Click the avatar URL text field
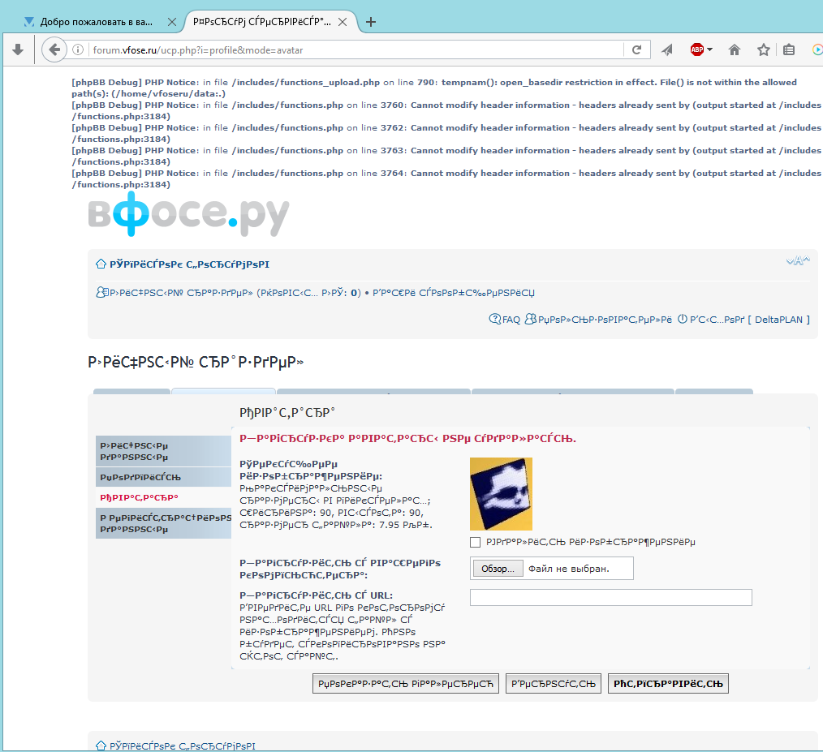This screenshot has height=752, width=823. 610,597
